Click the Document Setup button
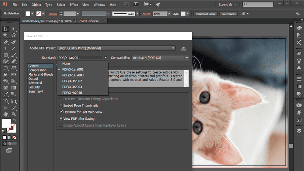This screenshot has height=171, width=304. pos(205,14)
